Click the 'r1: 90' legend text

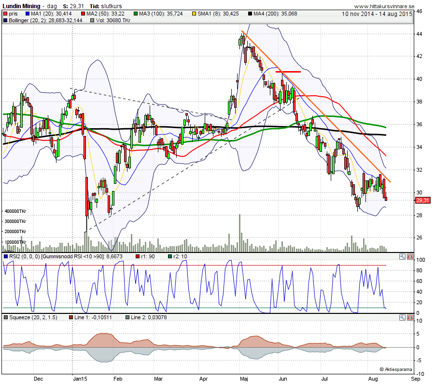coord(148,256)
